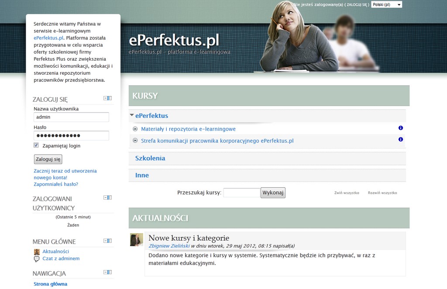Expand the Inne category
This screenshot has width=447, height=289.
coord(142,175)
